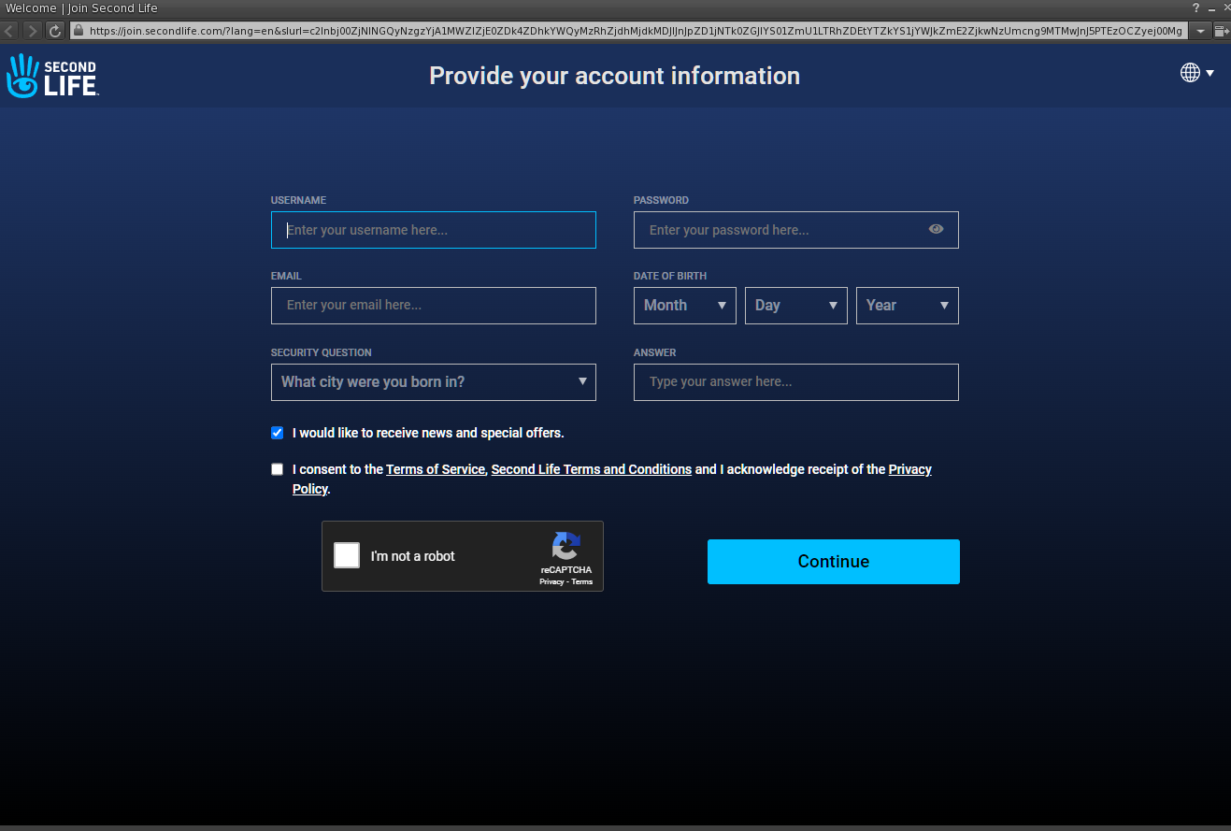Focus the security answer field

tap(796, 382)
